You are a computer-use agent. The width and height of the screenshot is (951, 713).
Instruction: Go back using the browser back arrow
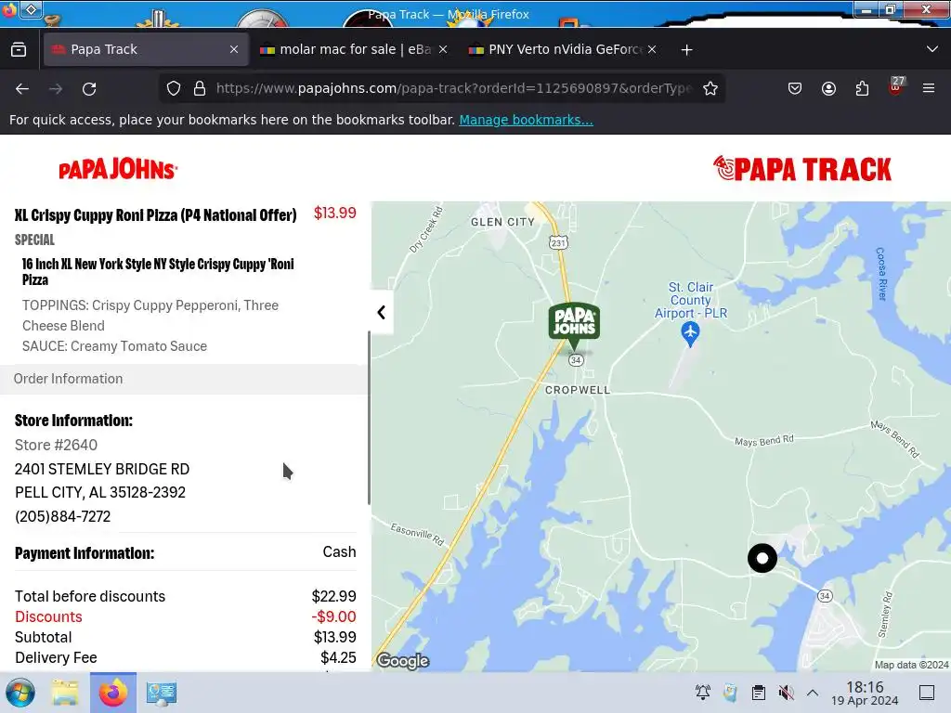coord(22,89)
